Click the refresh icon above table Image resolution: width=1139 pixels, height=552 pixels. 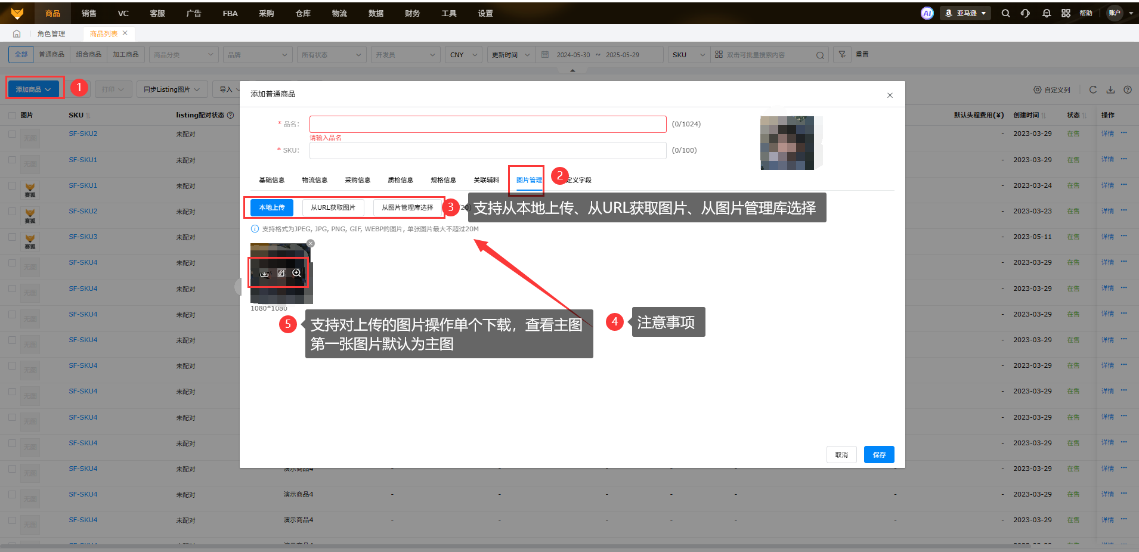click(1092, 89)
